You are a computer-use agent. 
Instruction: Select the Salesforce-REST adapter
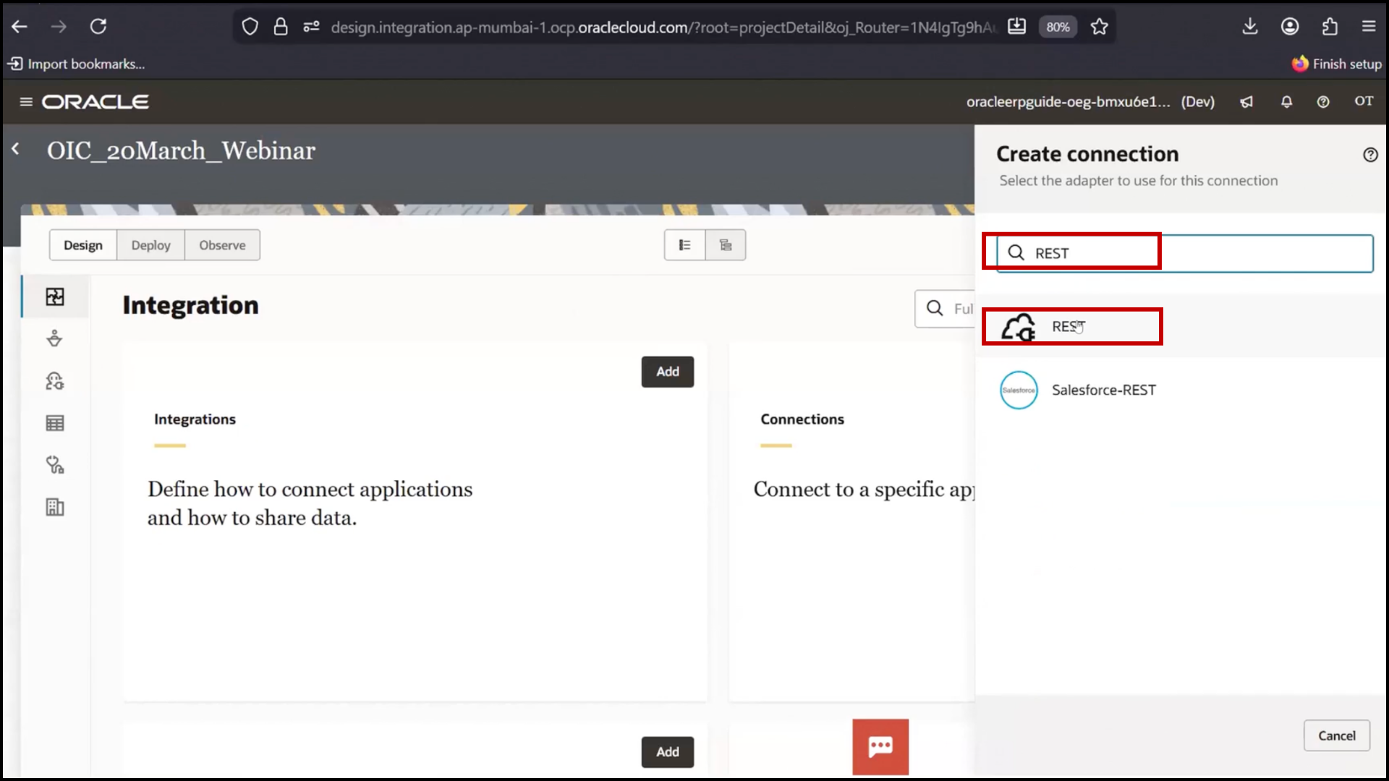click(1181, 390)
